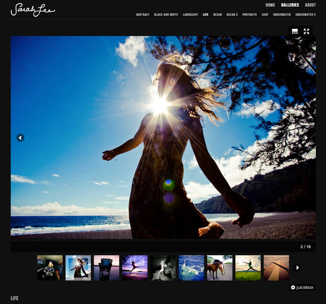Viewport: 326px width, 304px height.
Task: Select the UNDERWATER 2 gallery
Action: coord(305,15)
